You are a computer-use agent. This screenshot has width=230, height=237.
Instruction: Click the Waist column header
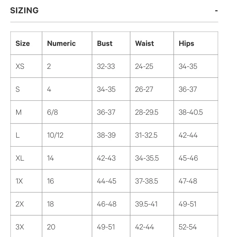pos(144,43)
